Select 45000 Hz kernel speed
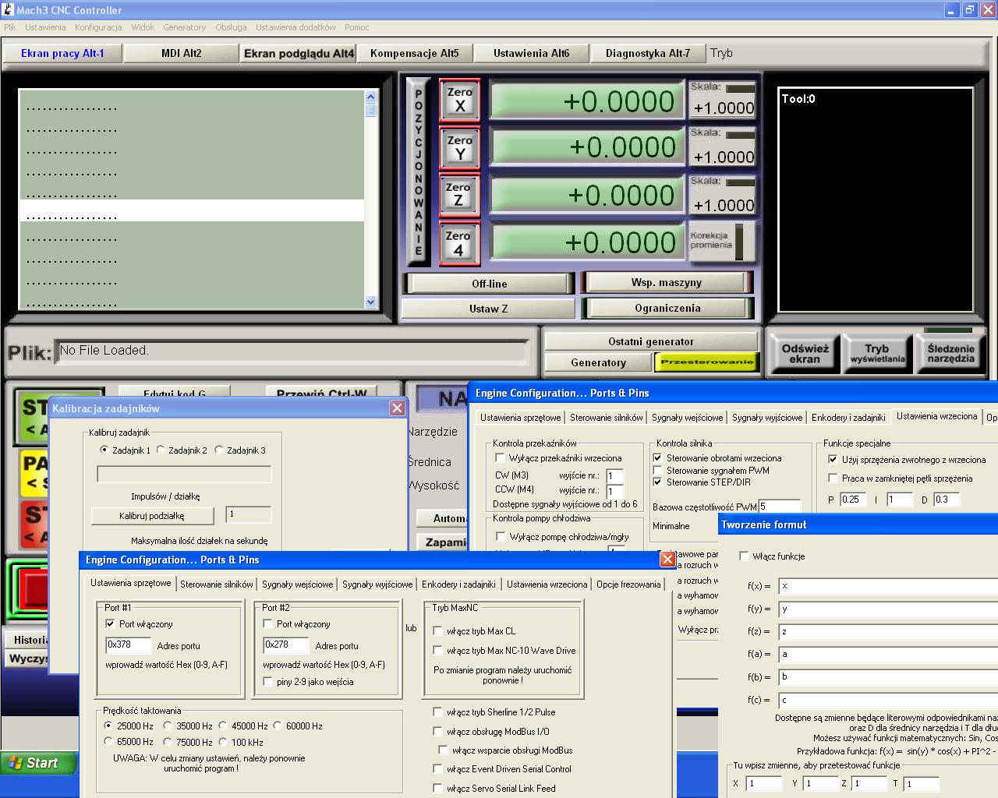998x798 pixels. (x=223, y=726)
